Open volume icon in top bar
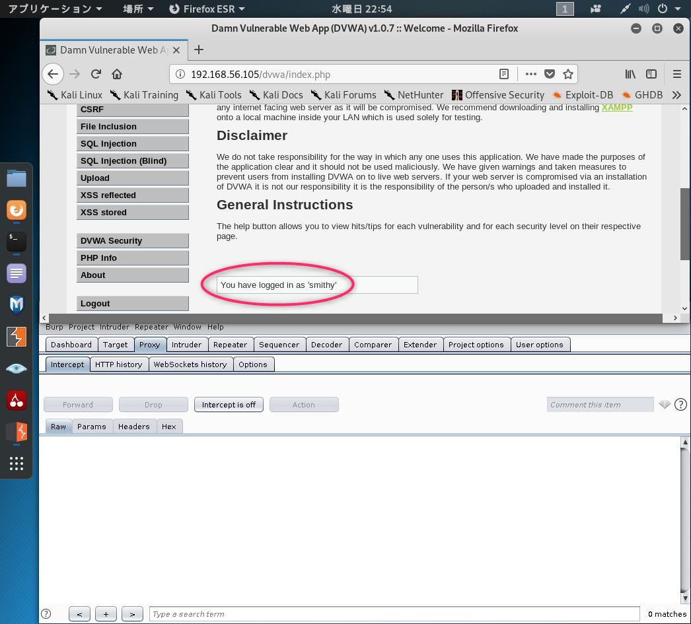The width and height of the screenshot is (691, 624). click(x=644, y=9)
